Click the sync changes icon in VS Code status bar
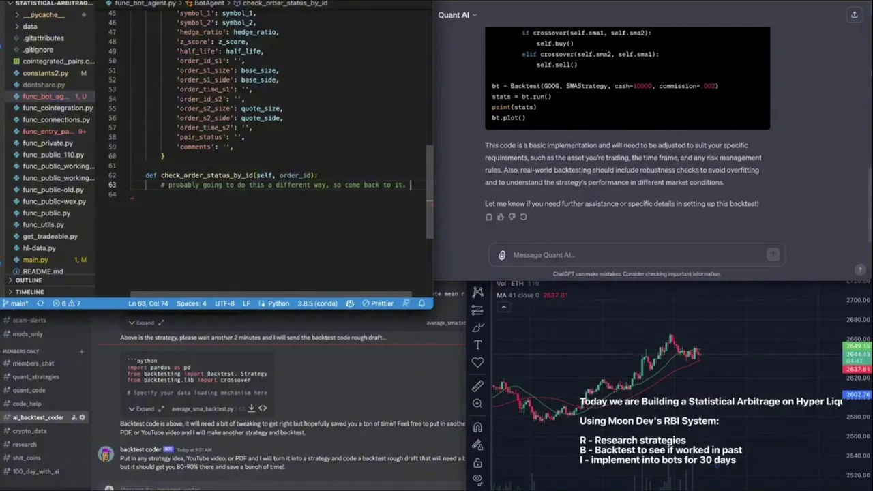Image resolution: width=873 pixels, height=491 pixels. point(40,303)
